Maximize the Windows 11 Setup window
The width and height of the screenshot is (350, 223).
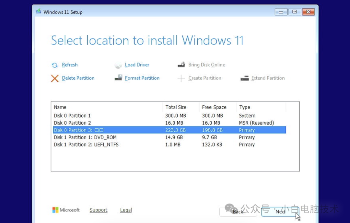295,12
